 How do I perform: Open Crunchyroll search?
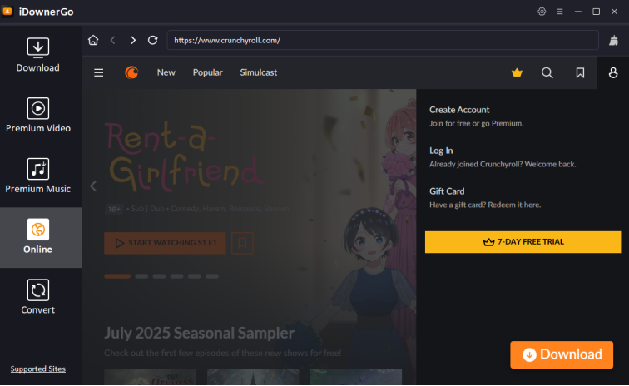[547, 72]
